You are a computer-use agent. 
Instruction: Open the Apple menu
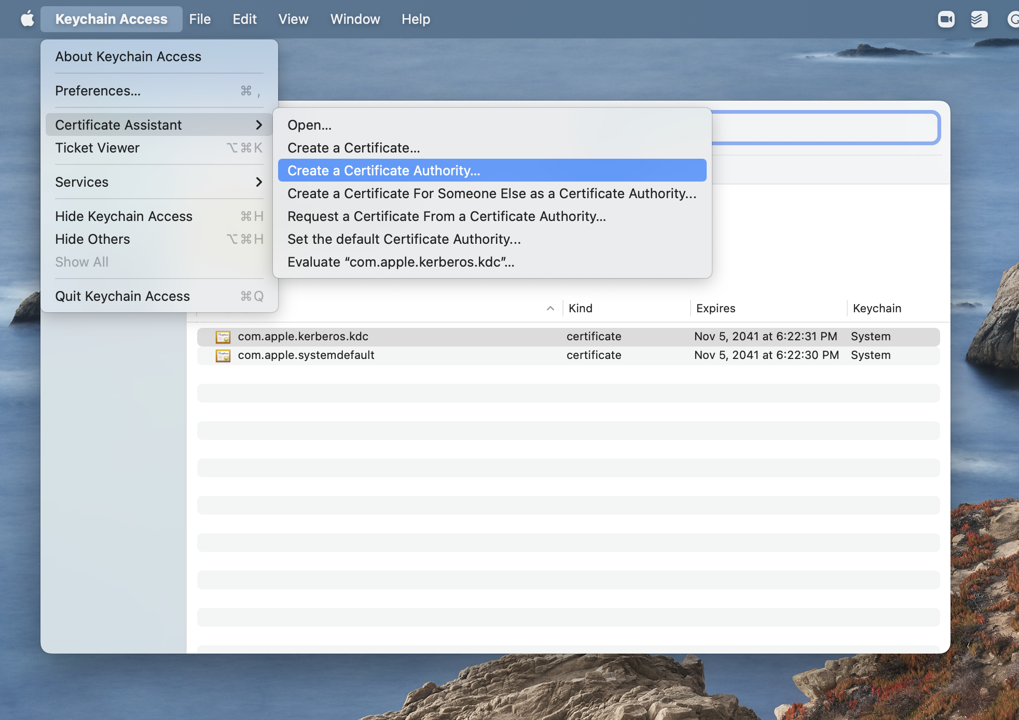27,19
